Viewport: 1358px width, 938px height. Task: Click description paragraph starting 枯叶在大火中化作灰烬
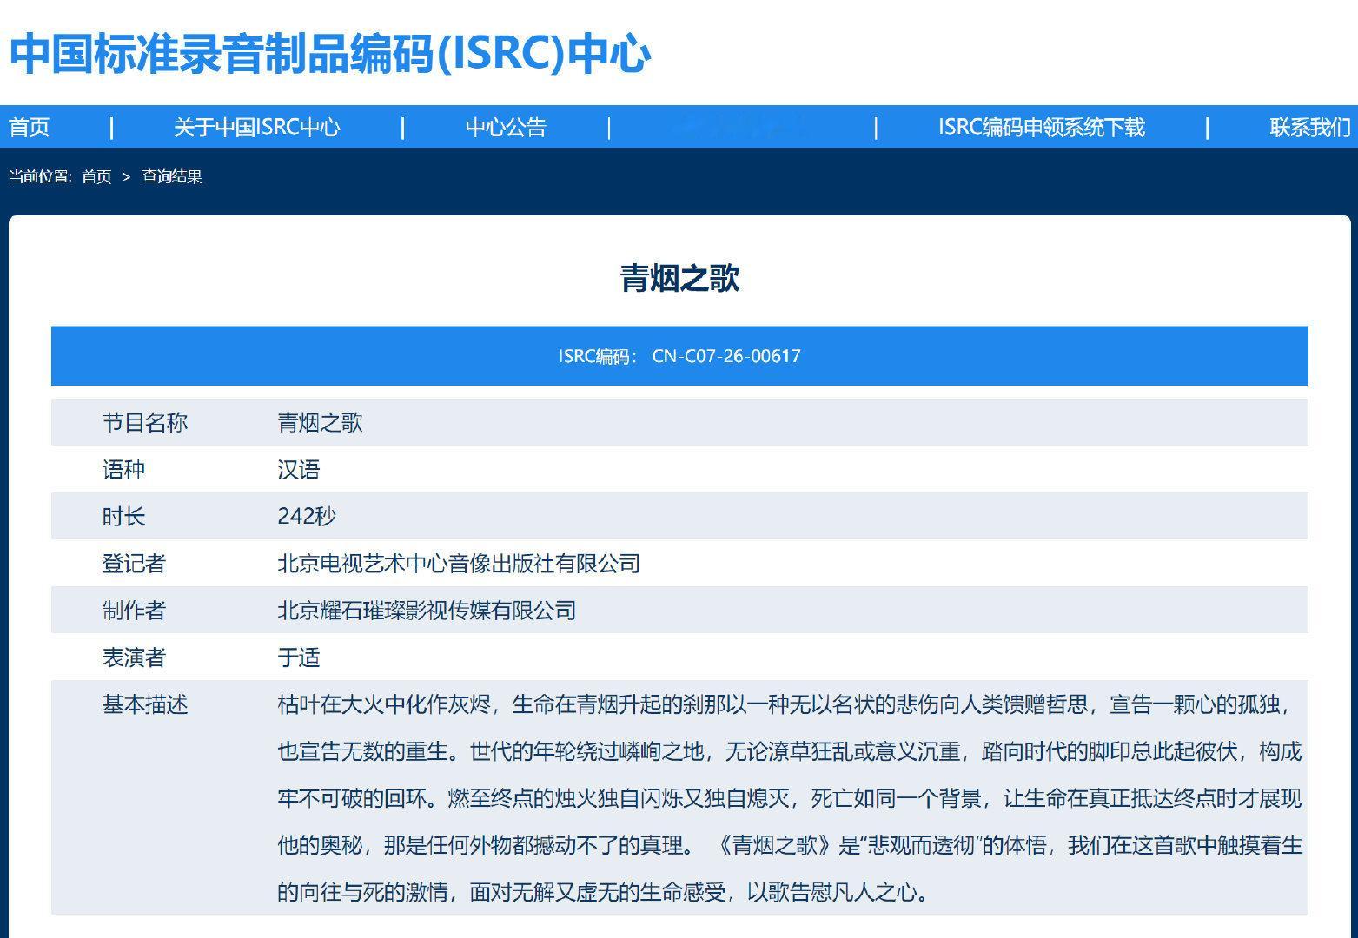790,798
